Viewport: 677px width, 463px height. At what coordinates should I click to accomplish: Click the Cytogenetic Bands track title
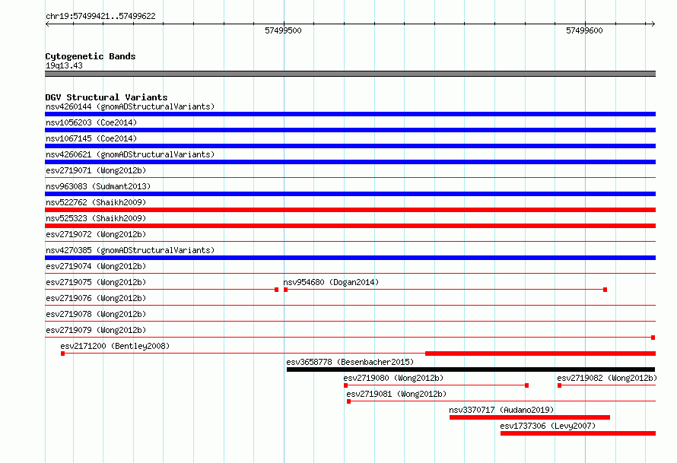pyautogui.click(x=91, y=56)
